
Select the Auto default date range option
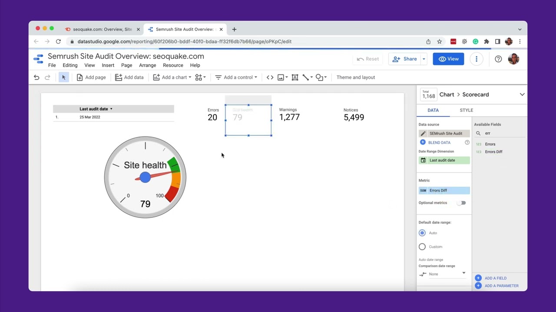coord(422,233)
